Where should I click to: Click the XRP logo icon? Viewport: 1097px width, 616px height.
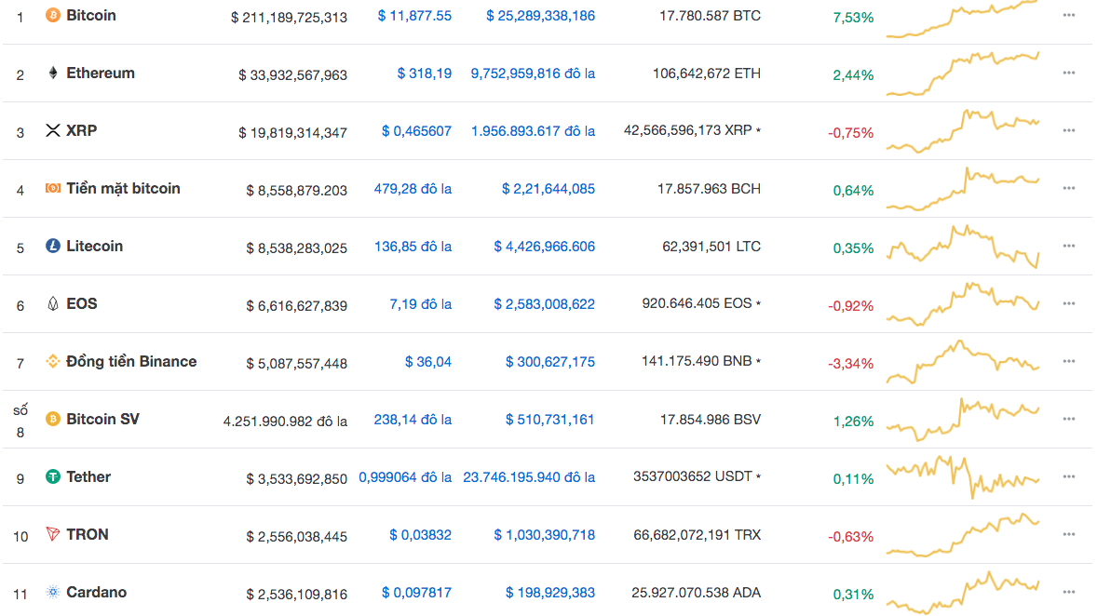click(x=53, y=131)
